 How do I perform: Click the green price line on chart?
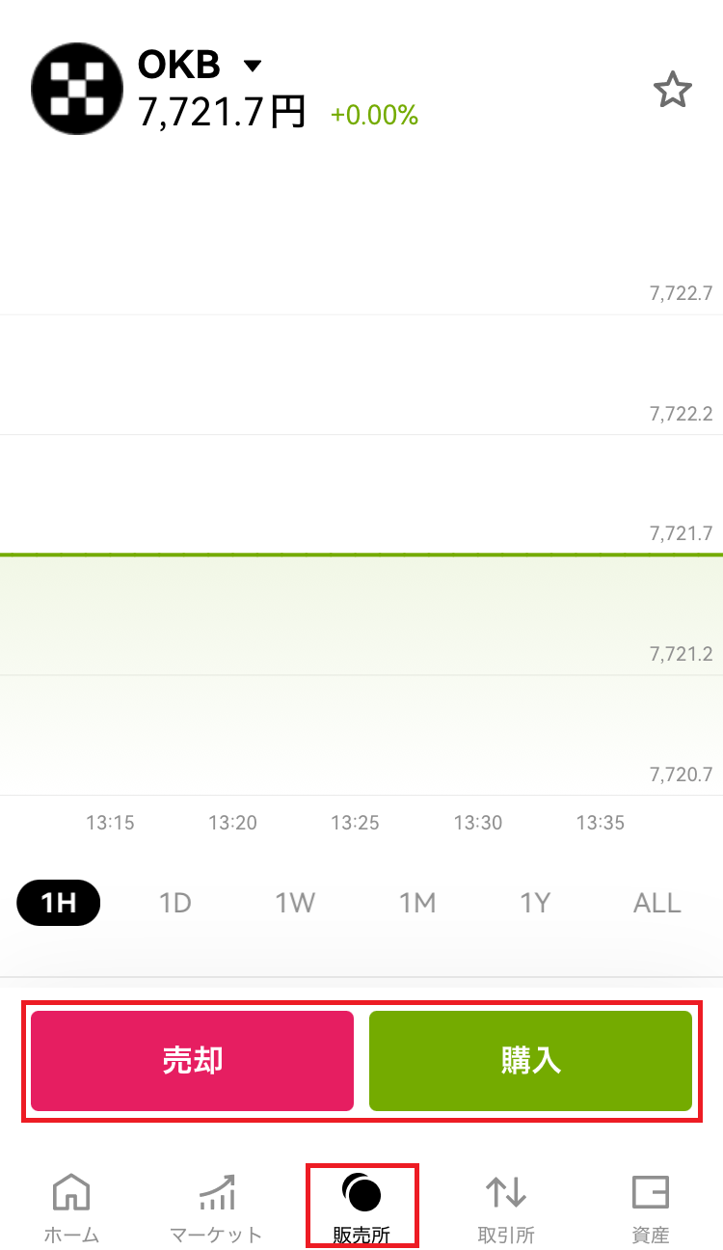click(x=361, y=555)
